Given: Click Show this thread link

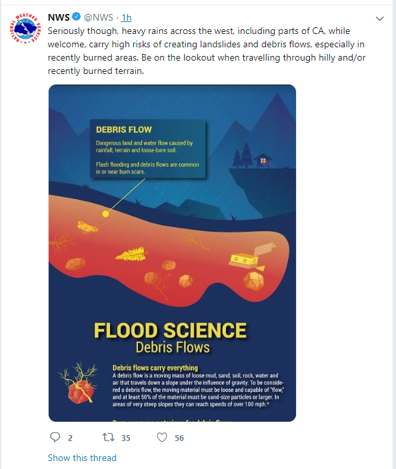Looking at the screenshot, I should [x=82, y=458].
